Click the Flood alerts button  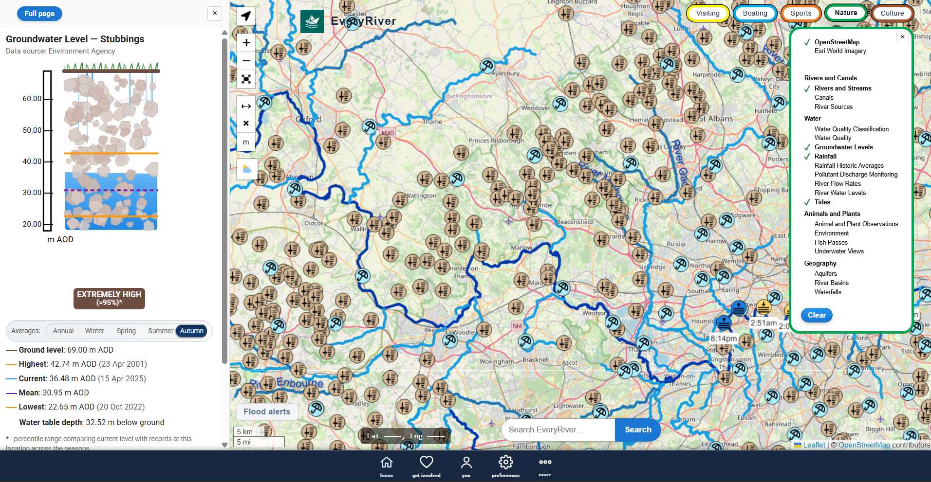pyautogui.click(x=266, y=411)
